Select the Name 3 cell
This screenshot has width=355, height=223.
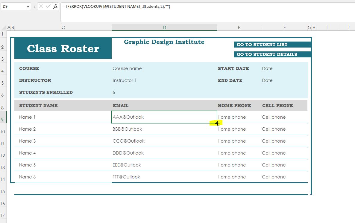point(63,141)
